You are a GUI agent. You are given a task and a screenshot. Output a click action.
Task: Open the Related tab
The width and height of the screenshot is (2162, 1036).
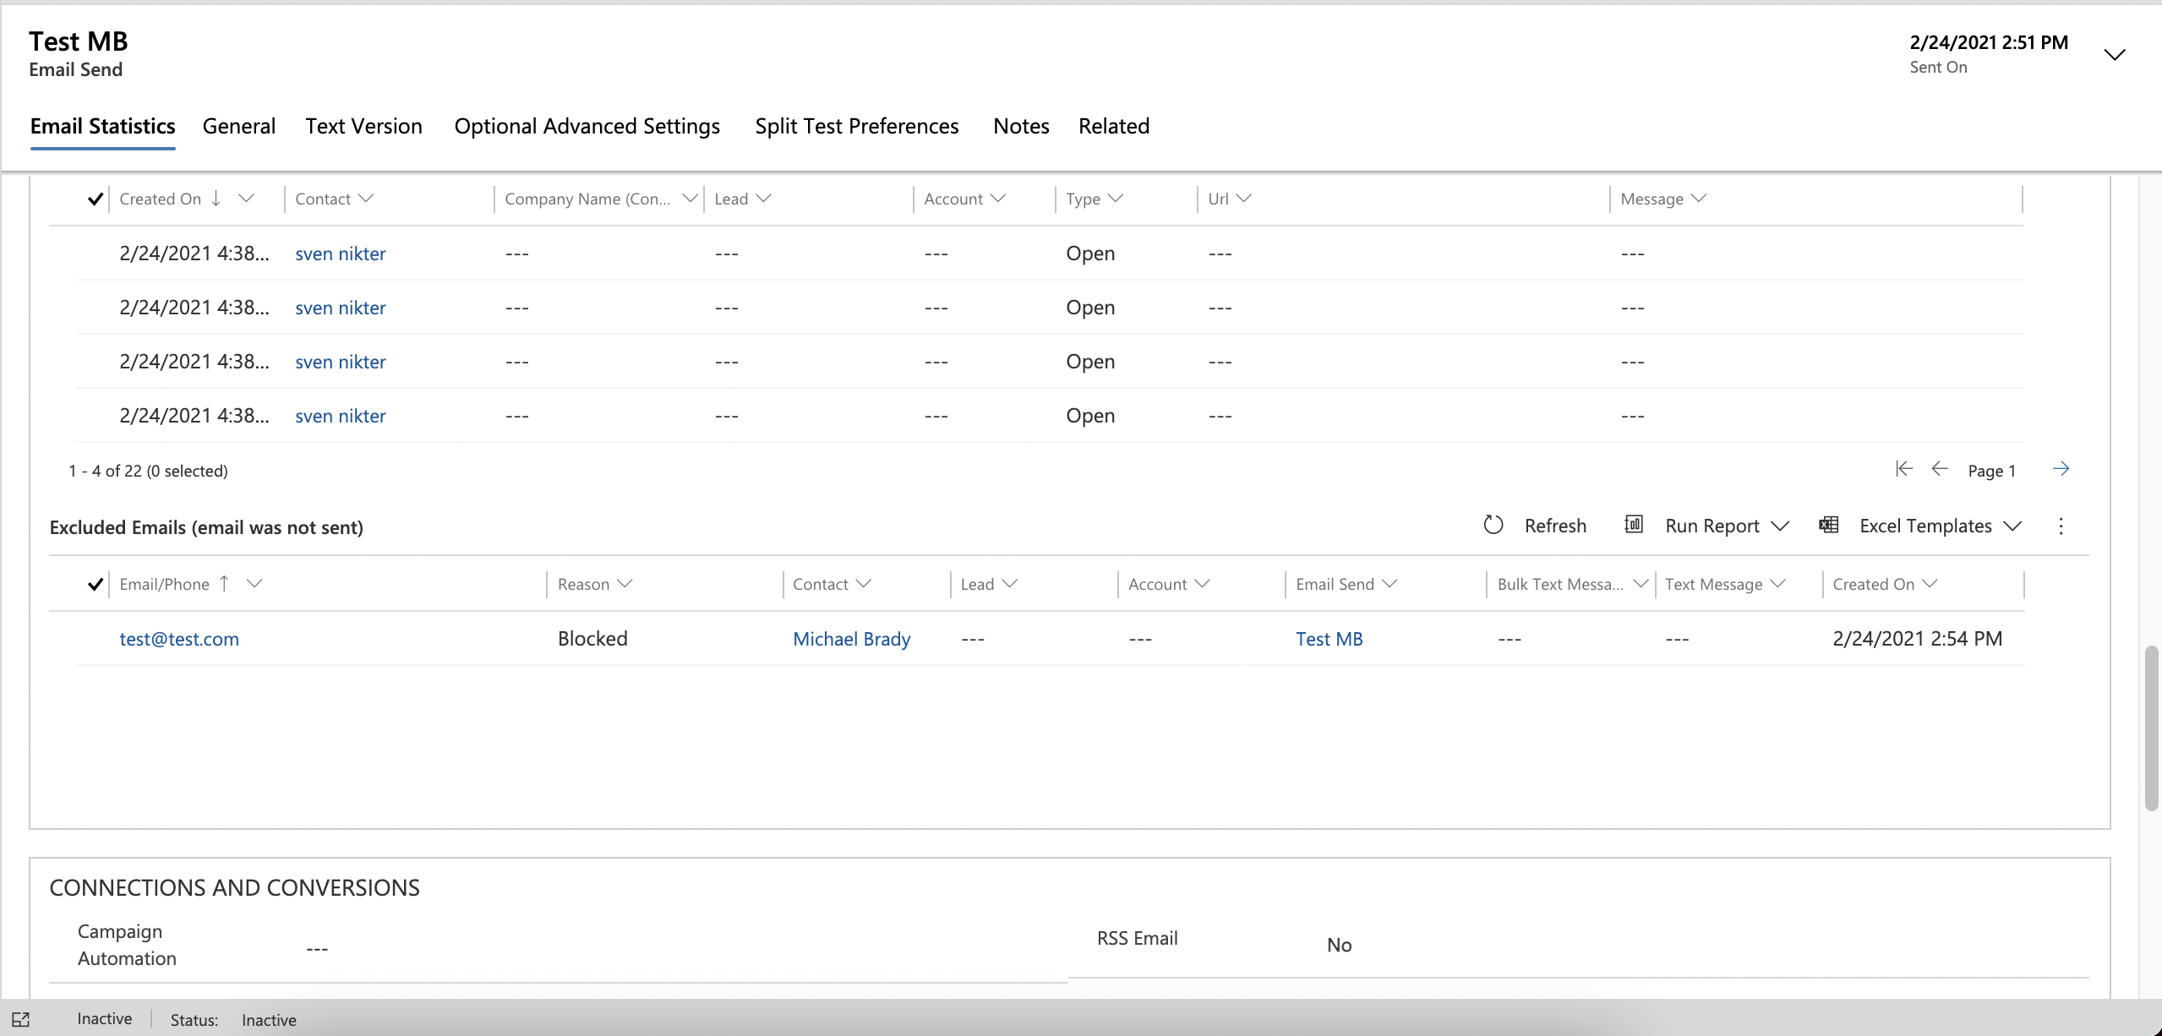tap(1114, 126)
